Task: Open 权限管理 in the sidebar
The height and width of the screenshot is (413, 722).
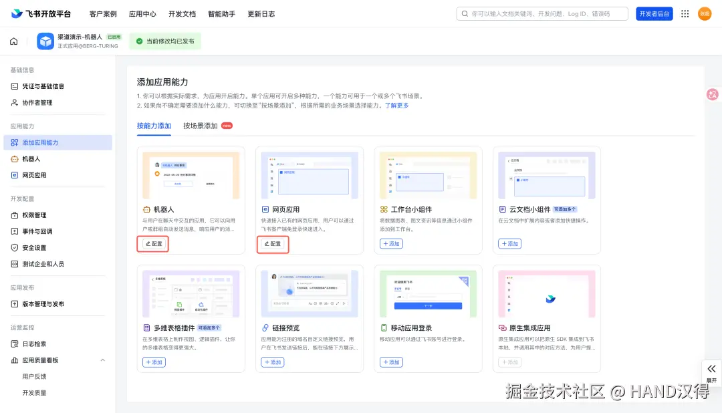Action: (x=57, y=215)
